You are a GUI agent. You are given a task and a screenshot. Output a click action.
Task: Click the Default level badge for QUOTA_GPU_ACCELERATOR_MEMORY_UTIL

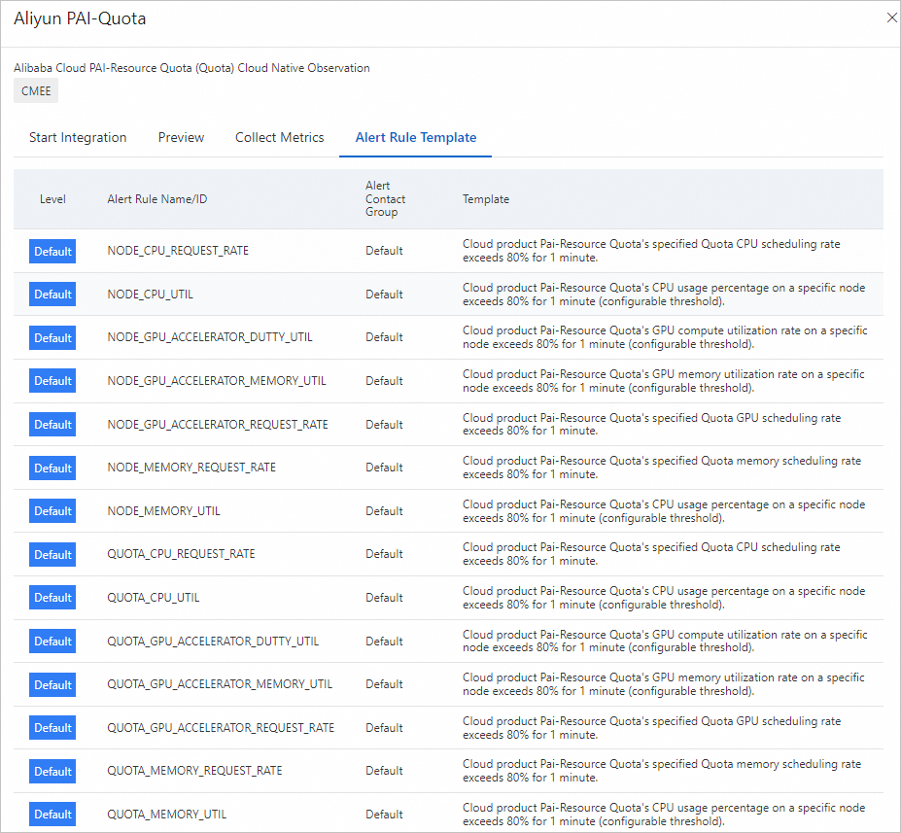(52, 685)
